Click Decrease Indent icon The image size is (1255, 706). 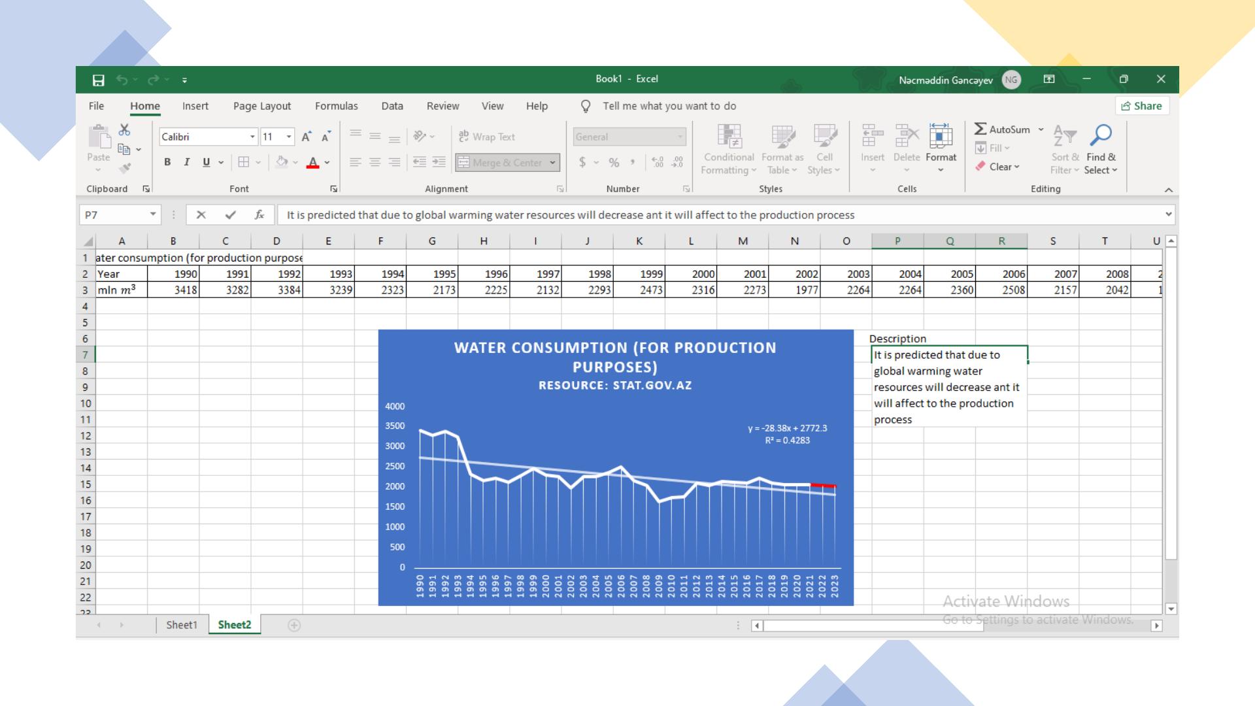420,162
